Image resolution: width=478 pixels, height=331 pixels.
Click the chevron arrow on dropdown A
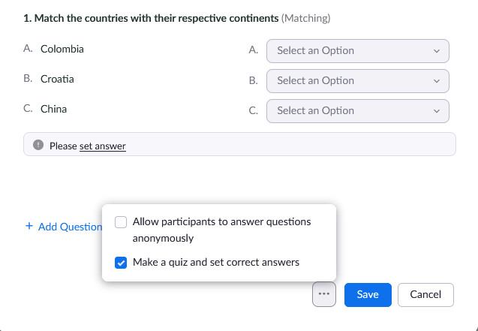pyautogui.click(x=437, y=51)
